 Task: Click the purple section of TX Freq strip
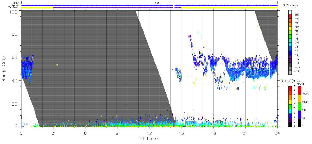113,8
